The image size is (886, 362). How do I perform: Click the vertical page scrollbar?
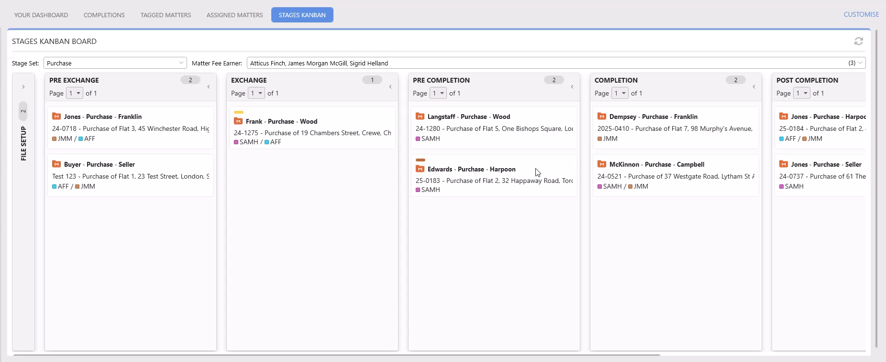pos(876,189)
